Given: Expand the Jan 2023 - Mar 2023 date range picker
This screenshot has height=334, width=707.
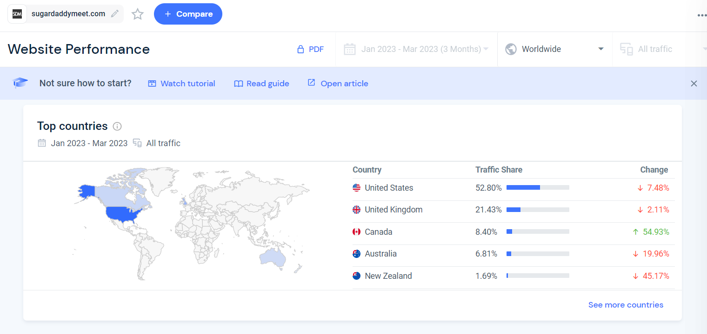Looking at the screenshot, I should [416, 49].
